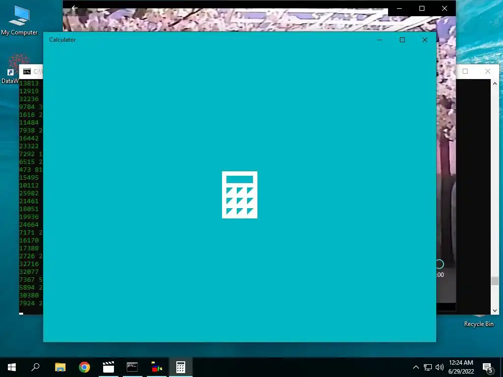Image resolution: width=503 pixels, height=377 pixels.
Task: Close the Calculator window
Action: (425, 40)
